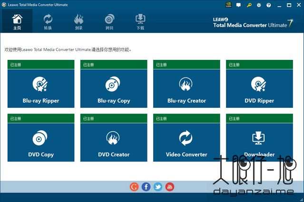
Task: Click the 已注册 banner above DVD Creator
Action: [x=114, y=118]
